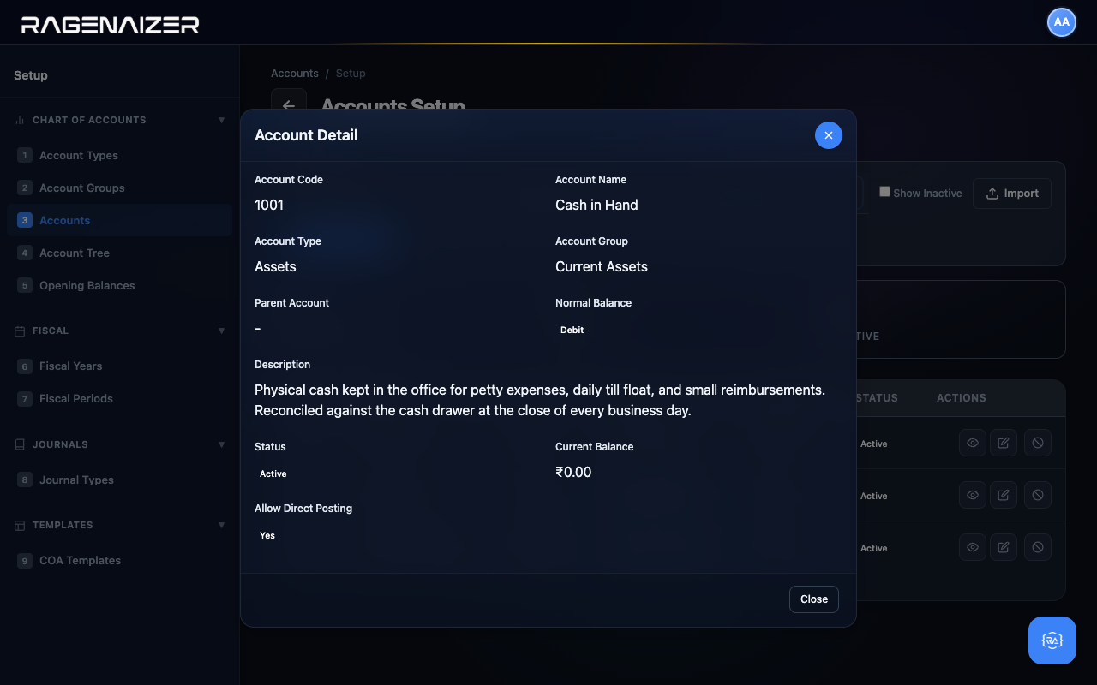Deactivate the first row's account
The image size is (1097, 685).
(1038, 443)
